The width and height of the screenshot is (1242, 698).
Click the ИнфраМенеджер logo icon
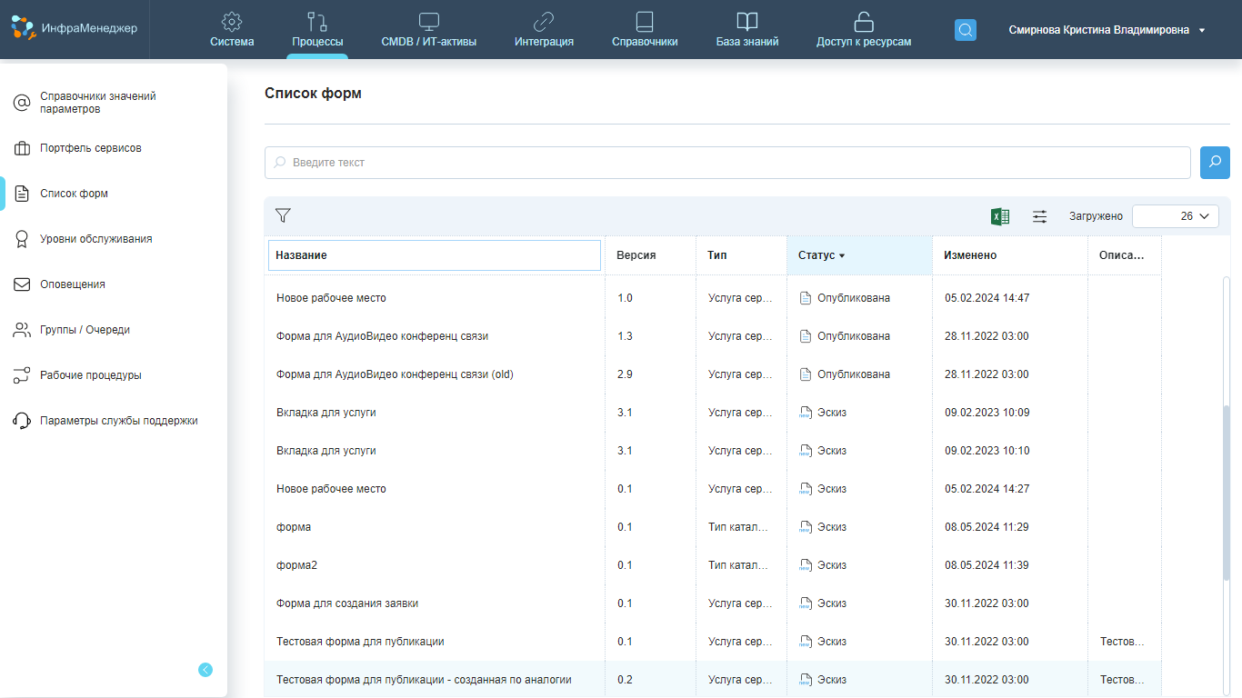[23, 28]
